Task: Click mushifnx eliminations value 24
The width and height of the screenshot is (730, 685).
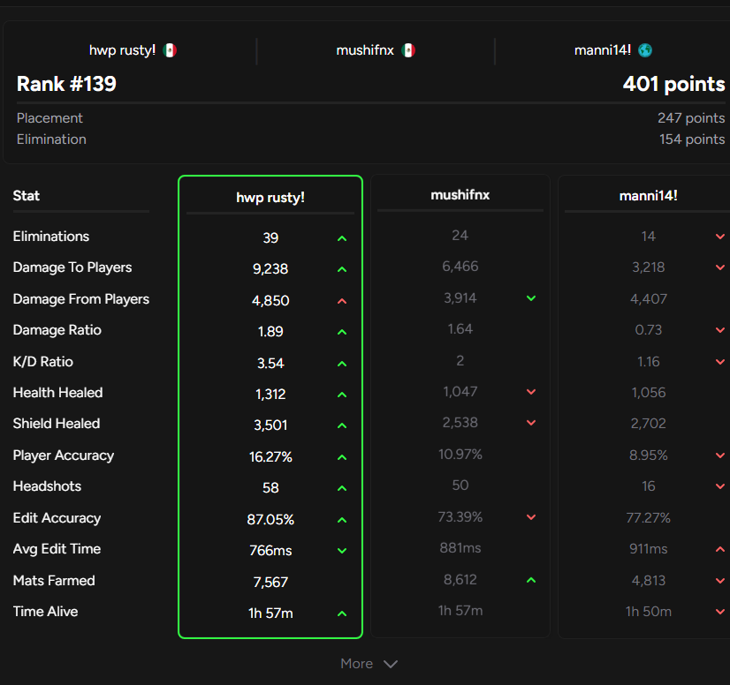Action: click(460, 236)
